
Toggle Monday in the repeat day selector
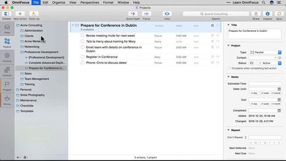point(256,143)
